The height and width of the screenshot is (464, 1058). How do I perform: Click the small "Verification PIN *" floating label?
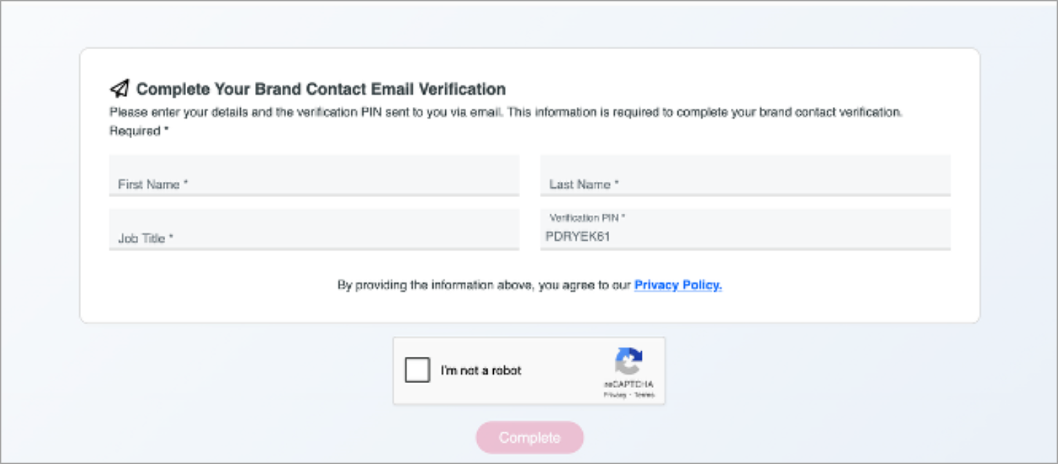pyautogui.click(x=587, y=218)
